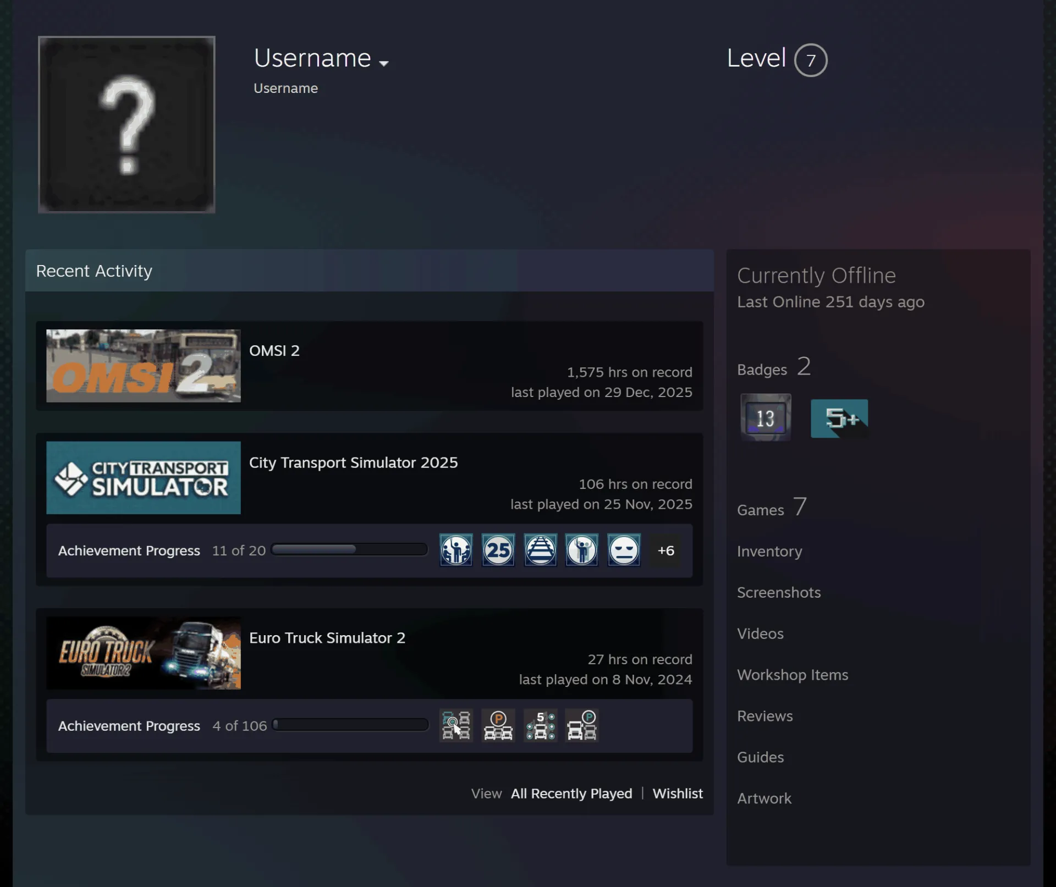This screenshot has height=887, width=1056.
Task: Click the City Transport achievement progress bar
Action: 350,549
